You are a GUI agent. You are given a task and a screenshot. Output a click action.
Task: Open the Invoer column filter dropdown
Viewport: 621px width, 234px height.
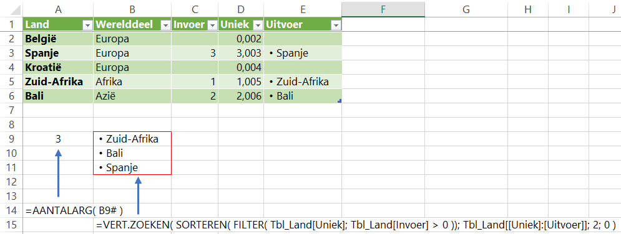click(213, 26)
